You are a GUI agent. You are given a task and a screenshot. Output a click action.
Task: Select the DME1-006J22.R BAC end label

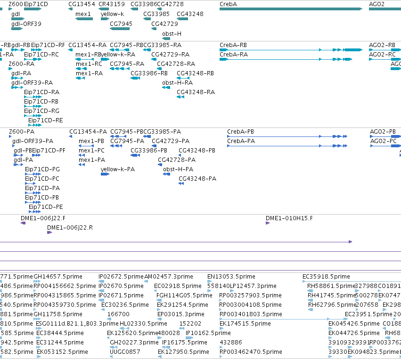[70, 228]
